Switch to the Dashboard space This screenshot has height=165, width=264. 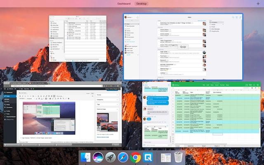tap(124, 4)
